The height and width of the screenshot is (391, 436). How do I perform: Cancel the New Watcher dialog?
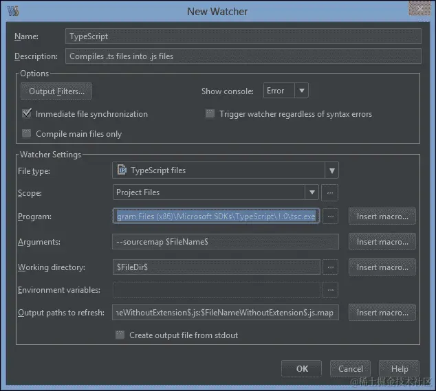(x=350, y=369)
